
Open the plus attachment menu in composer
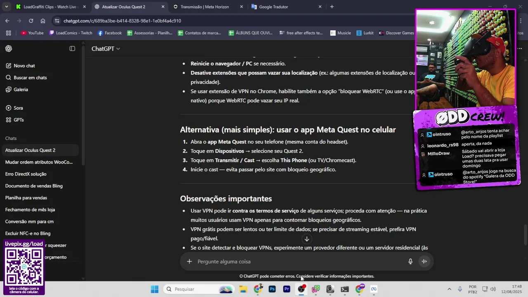point(189,262)
